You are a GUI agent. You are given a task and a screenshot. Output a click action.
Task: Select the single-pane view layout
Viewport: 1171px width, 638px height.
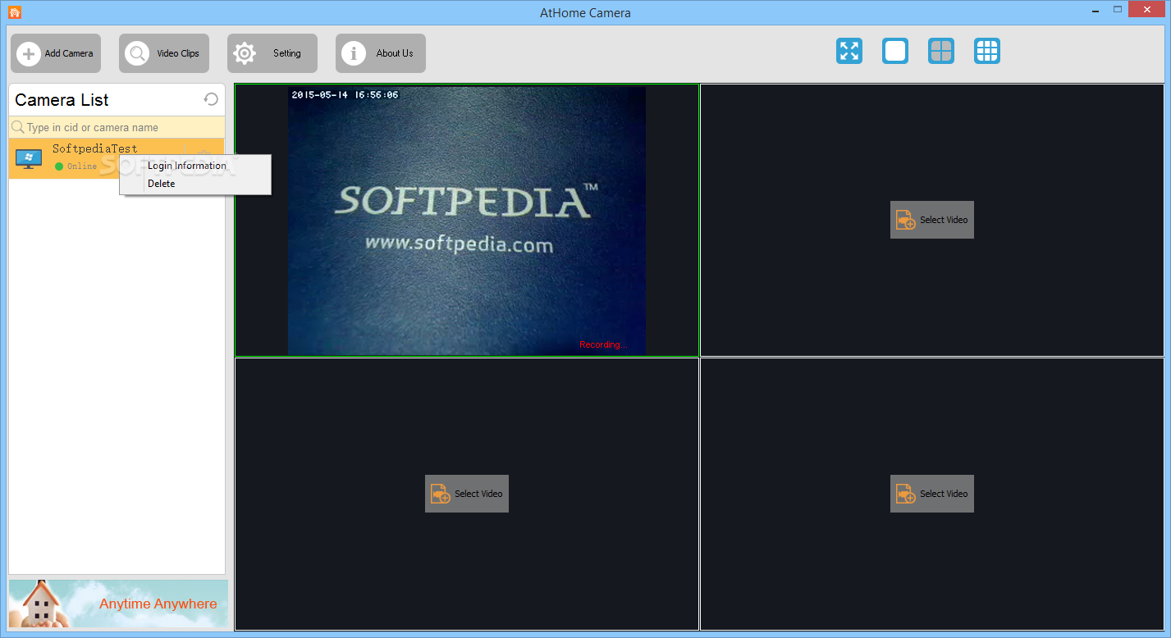pyautogui.click(x=895, y=51)
